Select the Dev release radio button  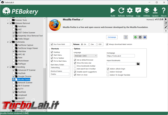[89, 44]
